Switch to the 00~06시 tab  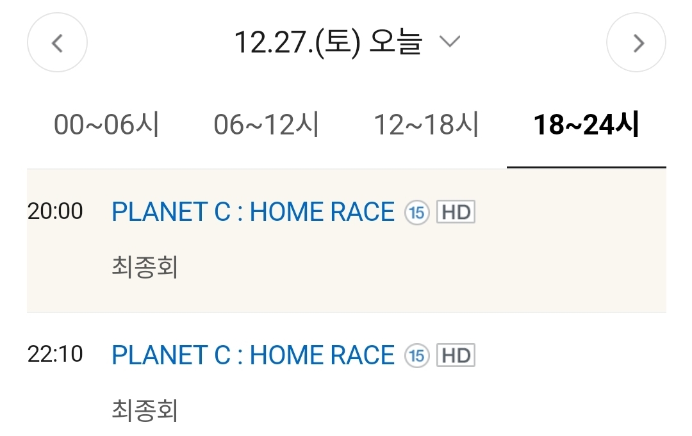click(x=106, y=125)
